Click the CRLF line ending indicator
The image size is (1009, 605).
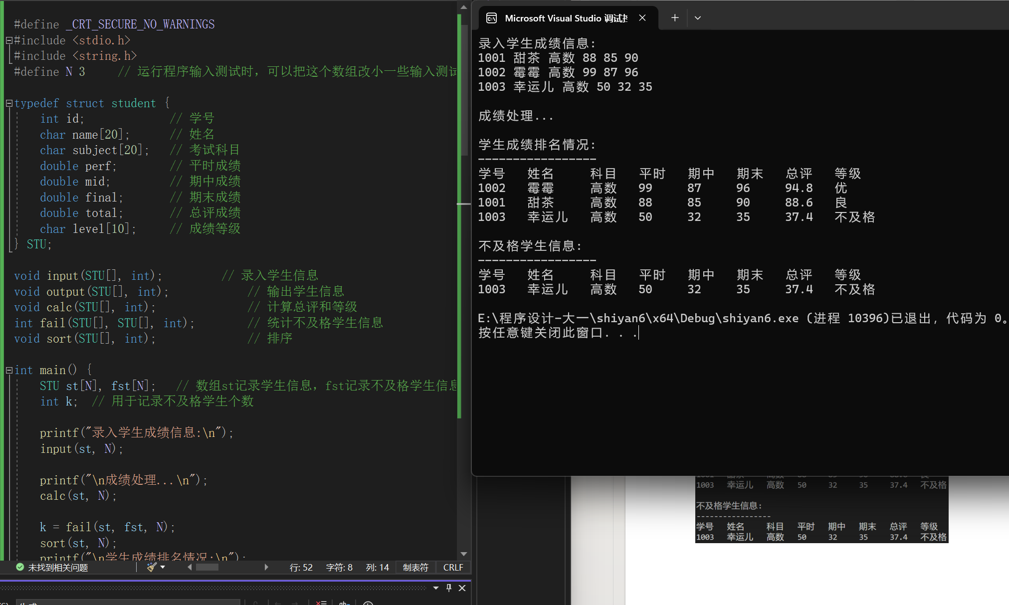coord(453,567)
